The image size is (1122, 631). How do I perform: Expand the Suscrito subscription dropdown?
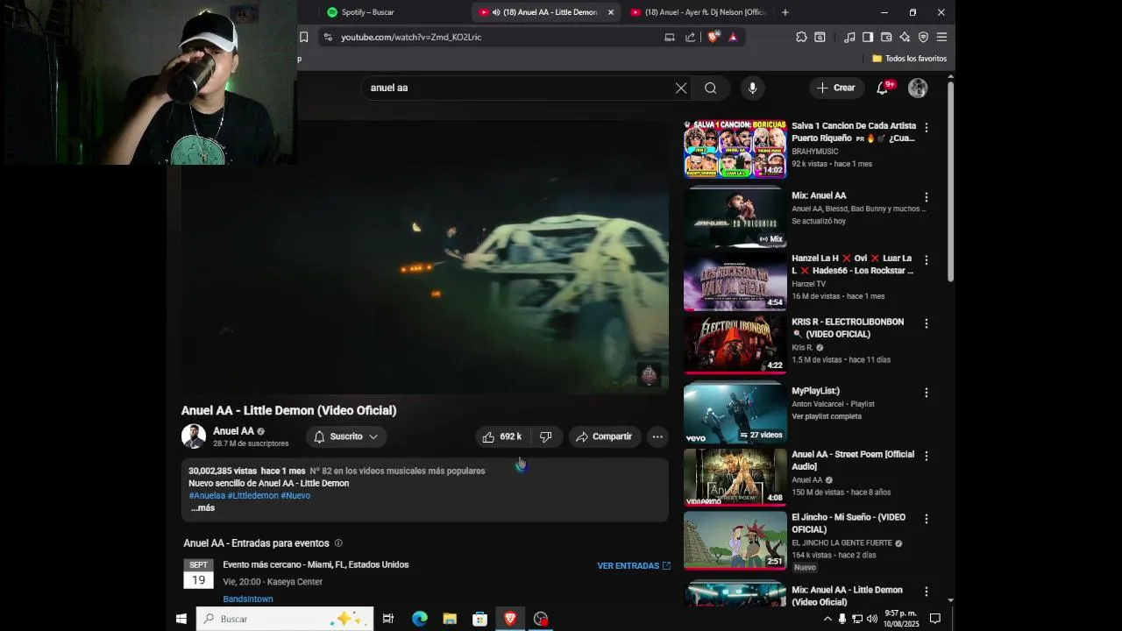pos(346,436)
